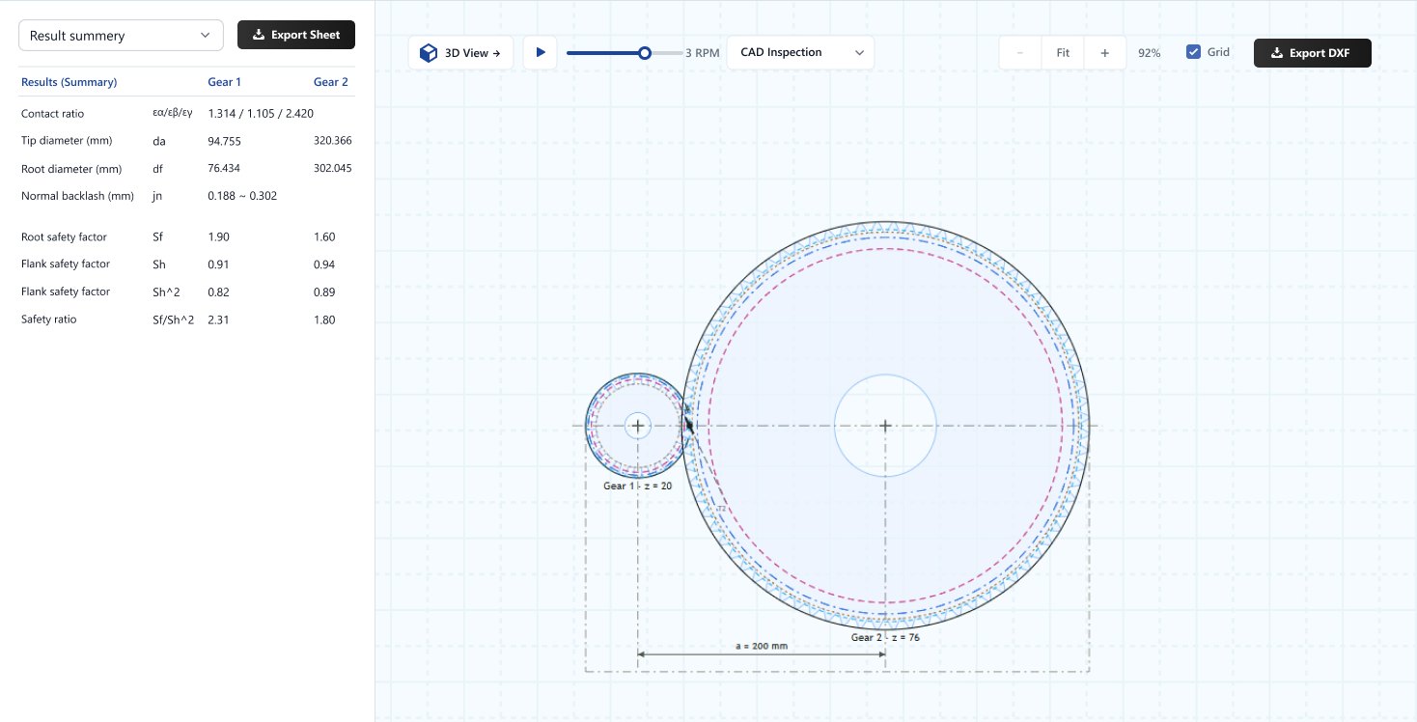Image resolution: width=1417 pixels, height=722 pixels.
Task: Click the Fit zoom button
Action: pos(1063,53)
